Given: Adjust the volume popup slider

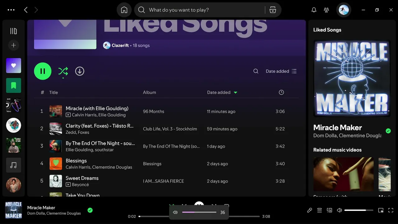Looking at the screenshot, I should [x=199, y=212].
